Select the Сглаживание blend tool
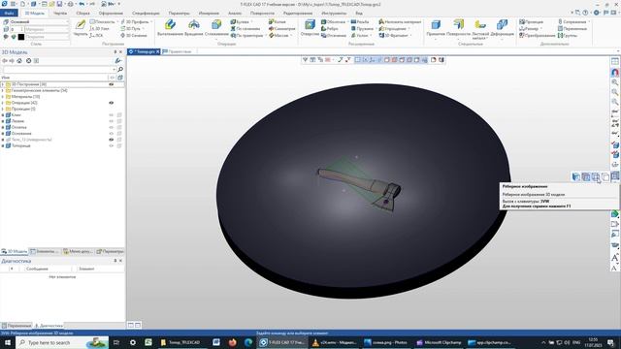The width and height of the screenshot is (621, 349). pyautogui.click(x=216, y=28)
